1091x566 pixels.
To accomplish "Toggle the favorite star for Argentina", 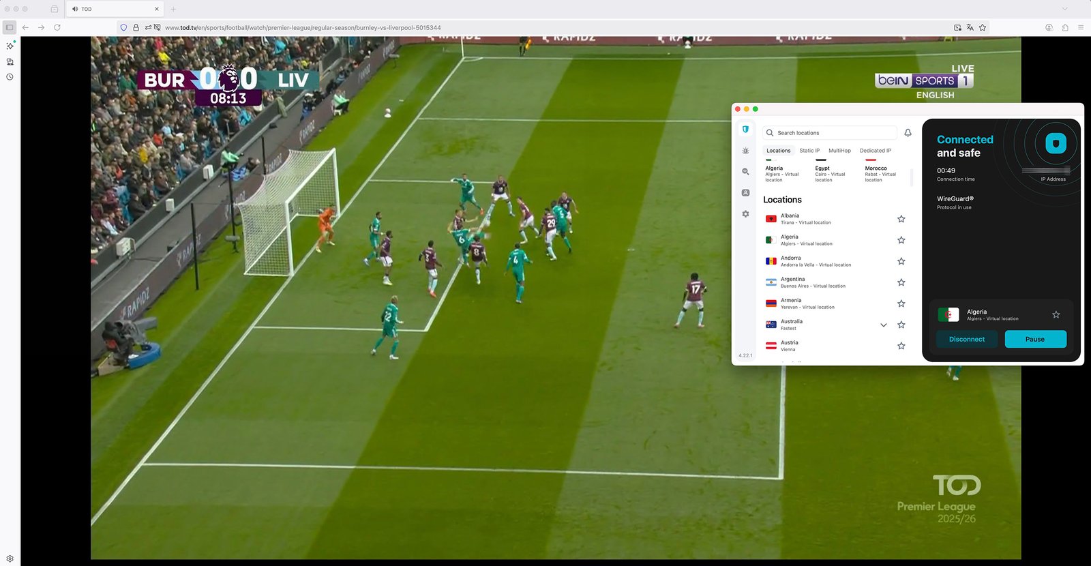I will coord(901,282).
